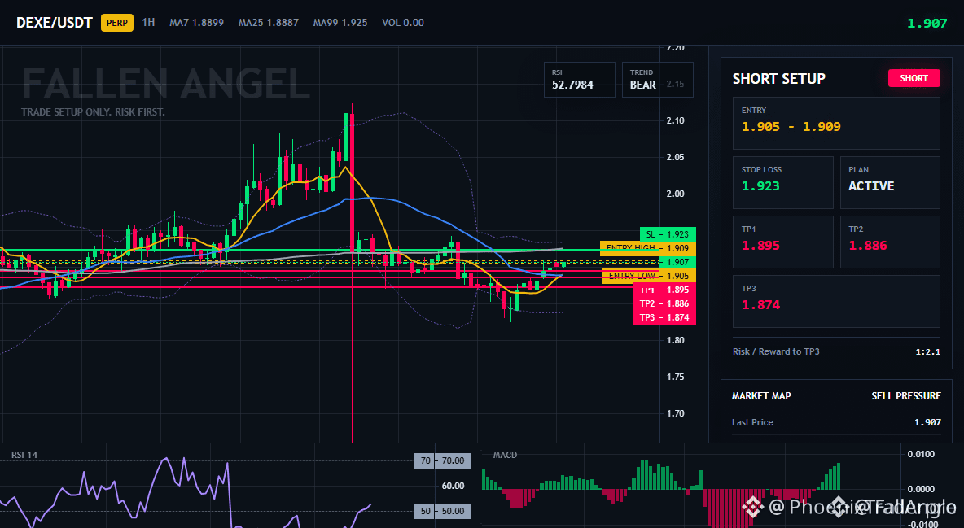Viewport: 964px width, 528px height.
Task: Click the SHORT SETUP heading
Action: tap(778, 79)
